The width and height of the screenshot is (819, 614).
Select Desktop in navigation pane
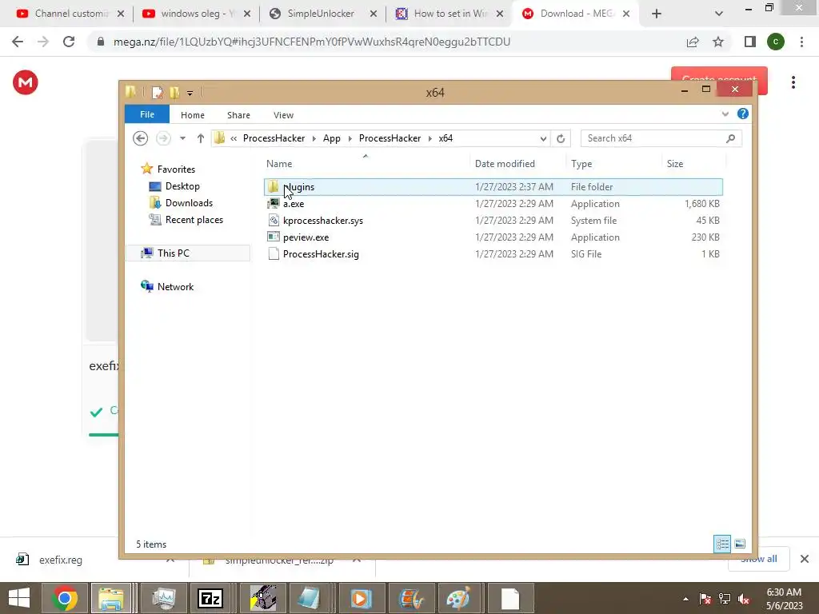point(182,185)
